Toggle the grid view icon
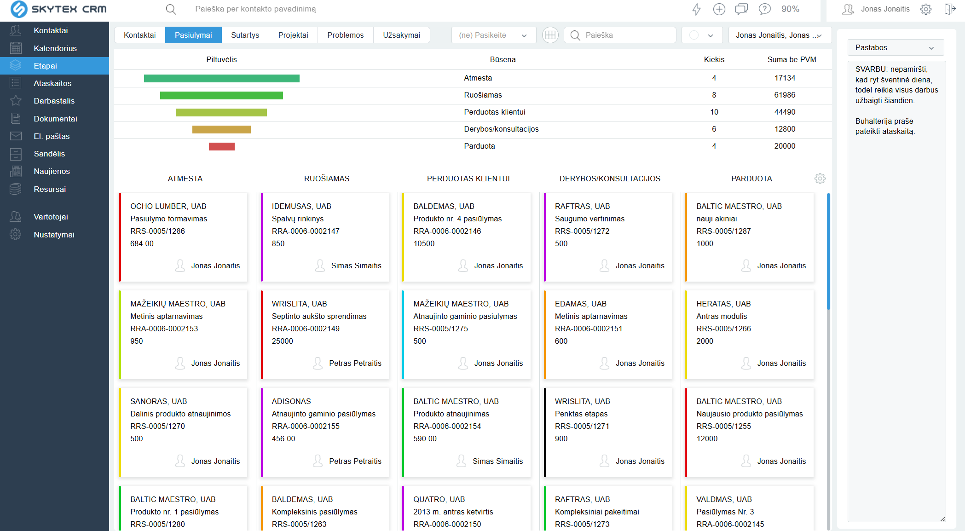Image resolution: width=965 pixels, height=531 pixels. 550,35
